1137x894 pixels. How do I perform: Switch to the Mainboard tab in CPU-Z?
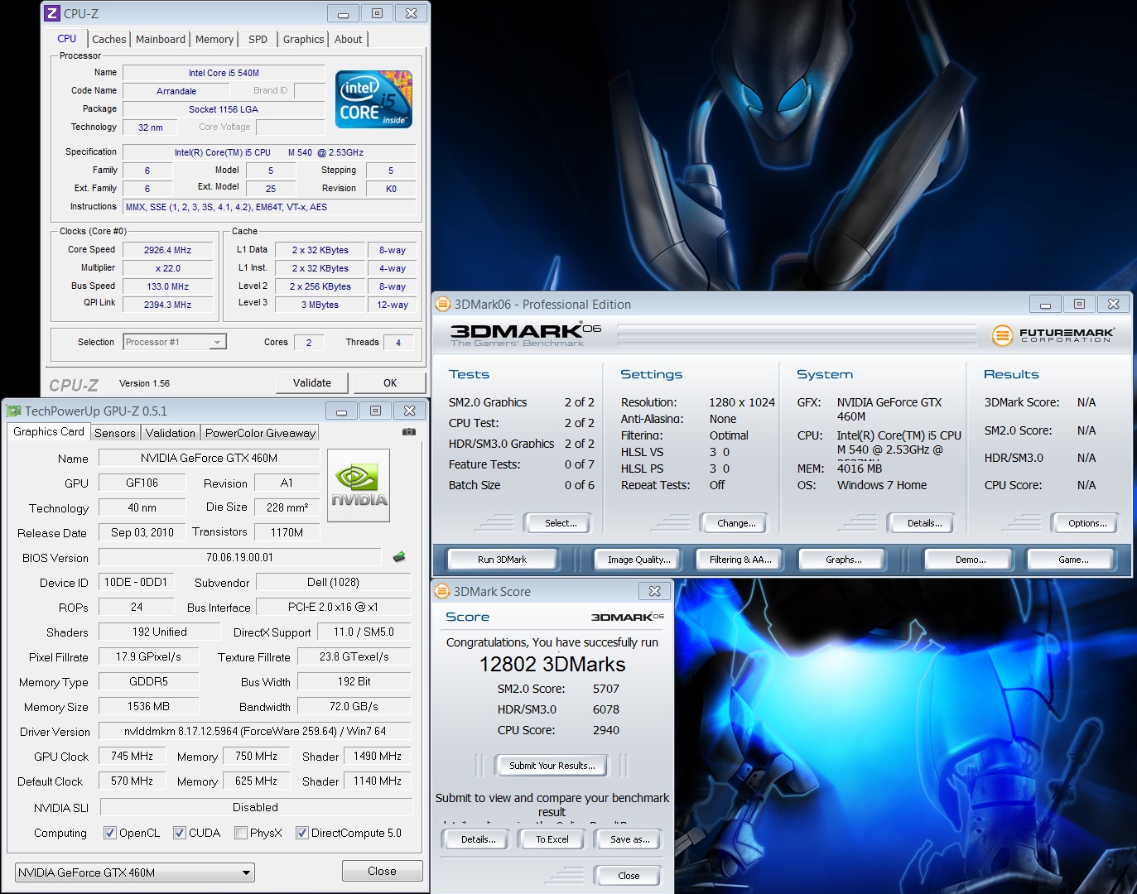[x=161, y=39]
